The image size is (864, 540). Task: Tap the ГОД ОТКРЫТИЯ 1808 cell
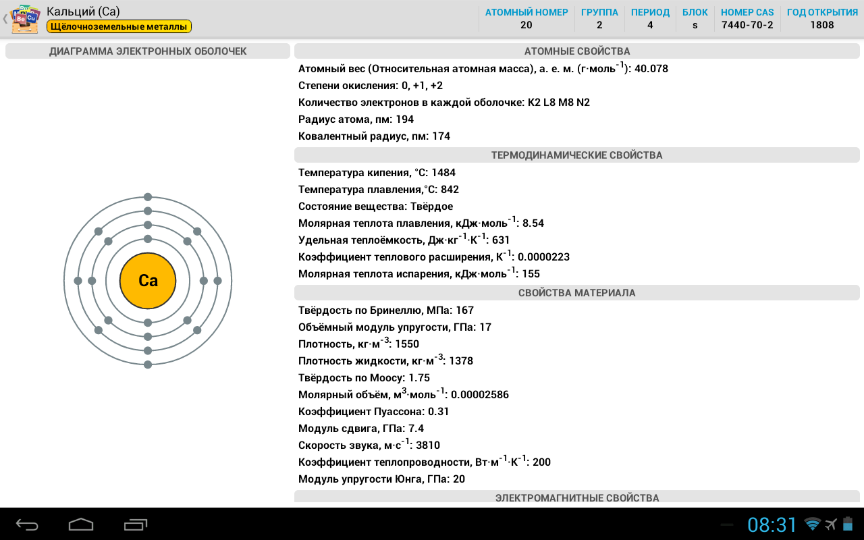pyautogui.click(x=822, y=19)
